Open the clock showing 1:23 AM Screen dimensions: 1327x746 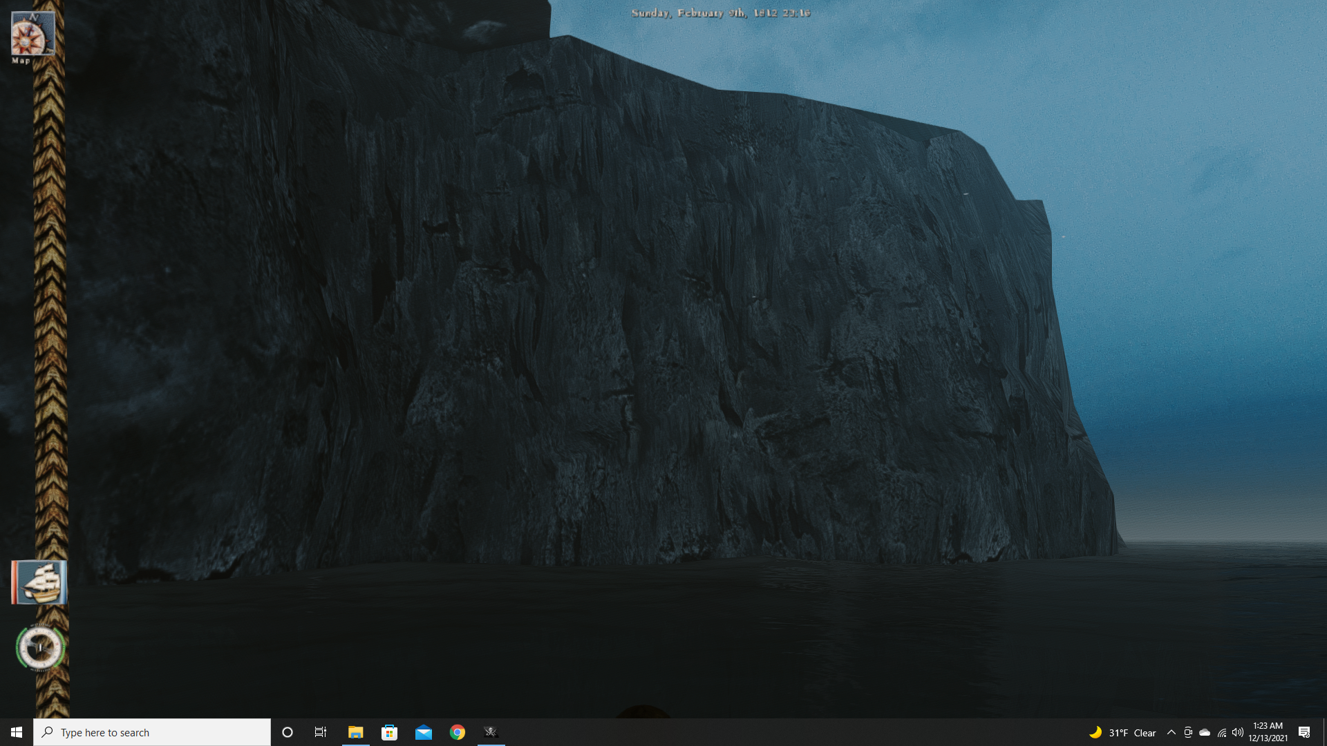click(1268, 732)
